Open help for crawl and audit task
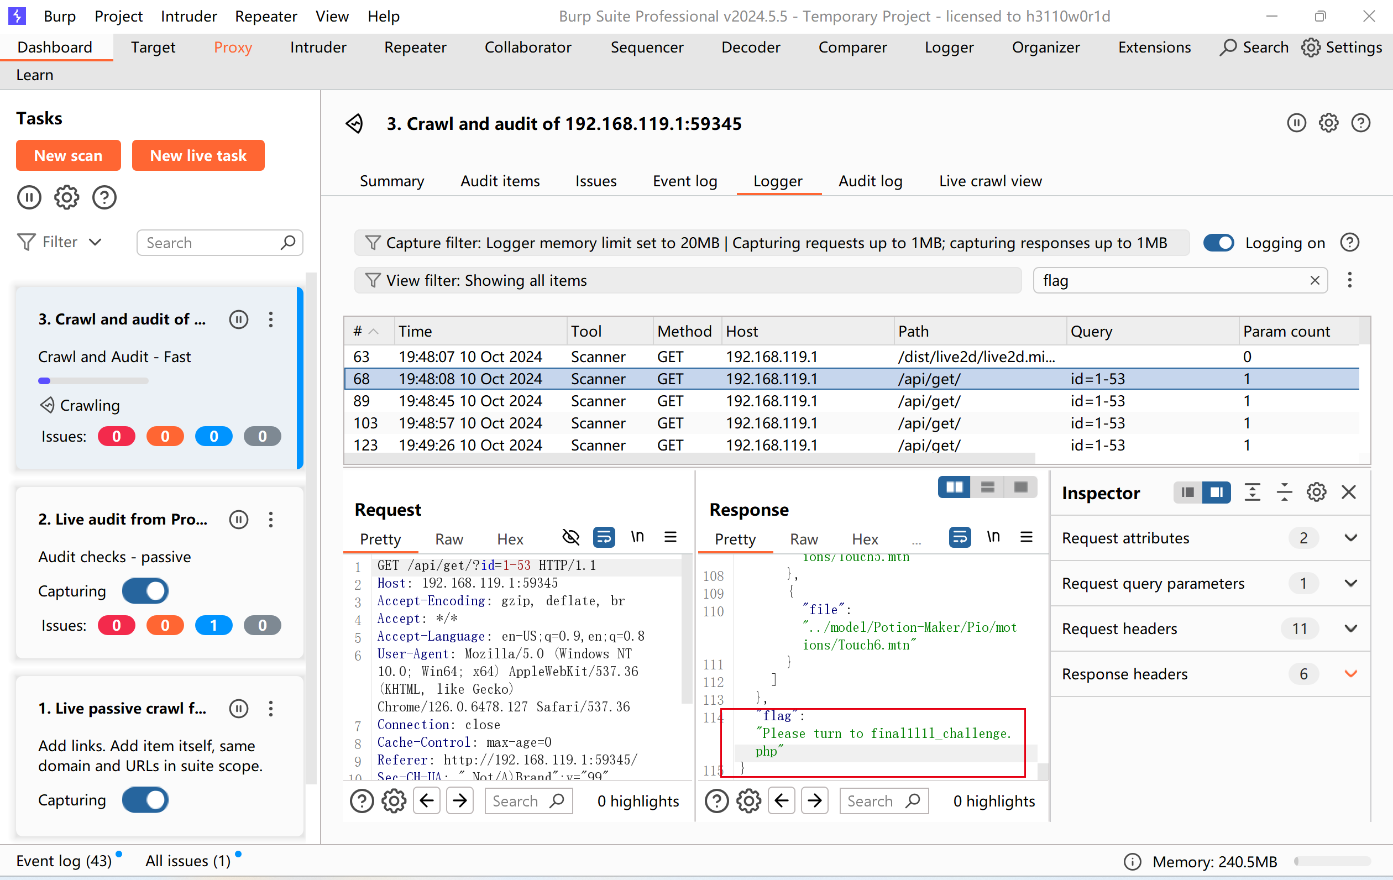This screenshot has width=1393, height=880. (x=1360, y=123)
